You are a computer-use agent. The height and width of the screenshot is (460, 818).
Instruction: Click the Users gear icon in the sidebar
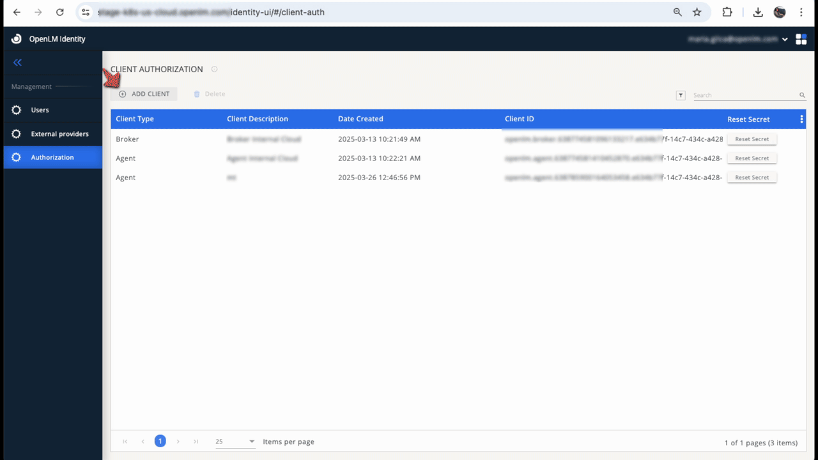(x=16, y=109)
